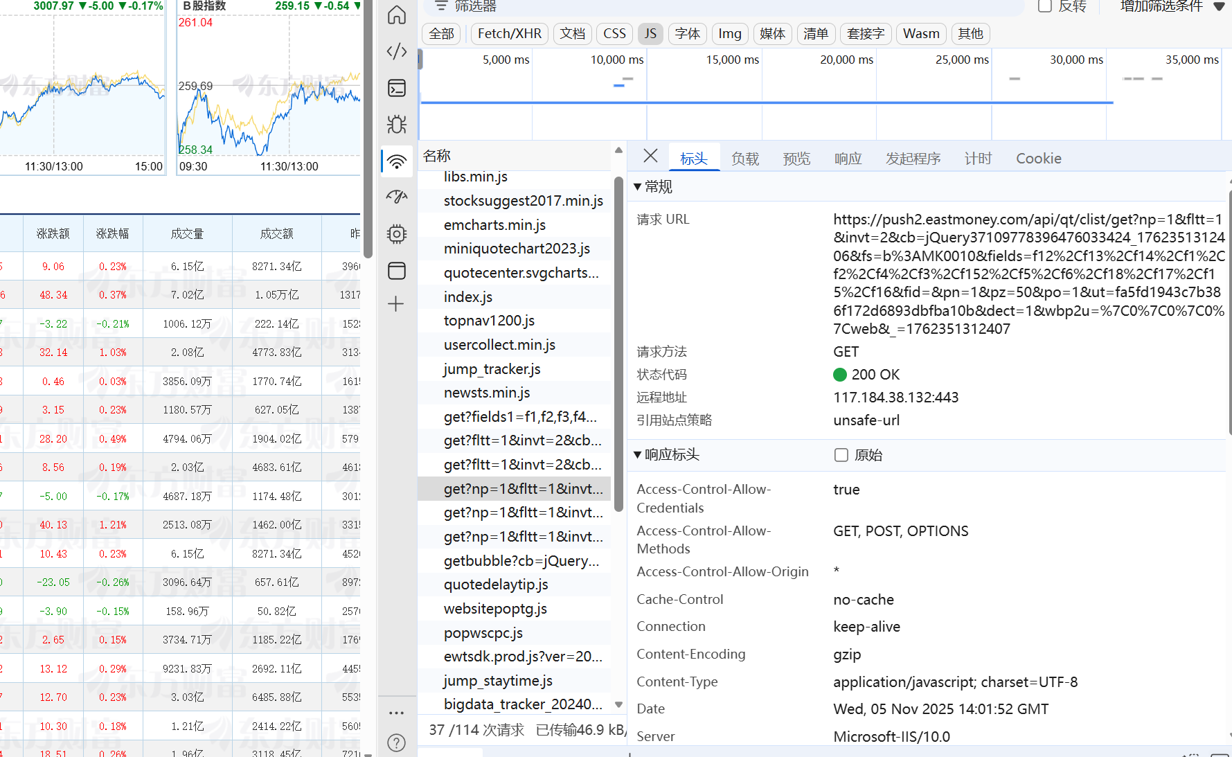Select the Network tool icon

point(397,161)
